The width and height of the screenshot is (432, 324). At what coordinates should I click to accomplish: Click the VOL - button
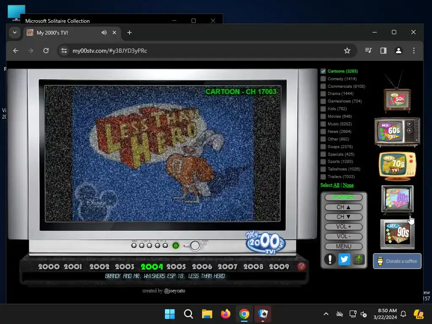343,237
